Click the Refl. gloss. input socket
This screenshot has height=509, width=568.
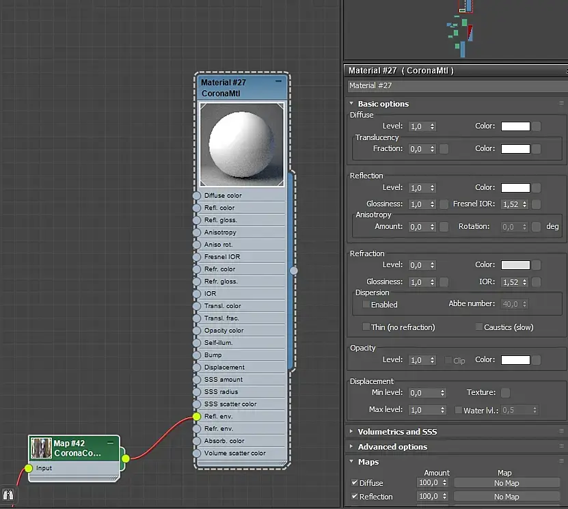coord(196,220)
